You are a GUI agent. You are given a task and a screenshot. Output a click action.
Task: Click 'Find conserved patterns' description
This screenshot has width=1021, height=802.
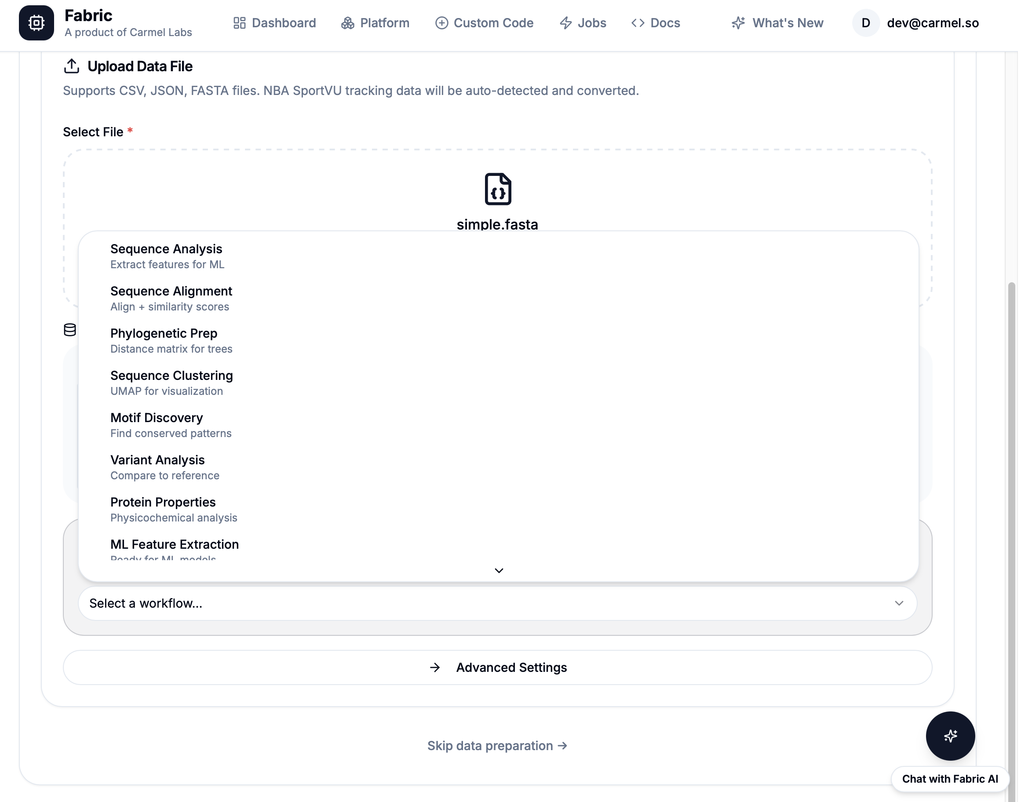click(x=171, y=434)
